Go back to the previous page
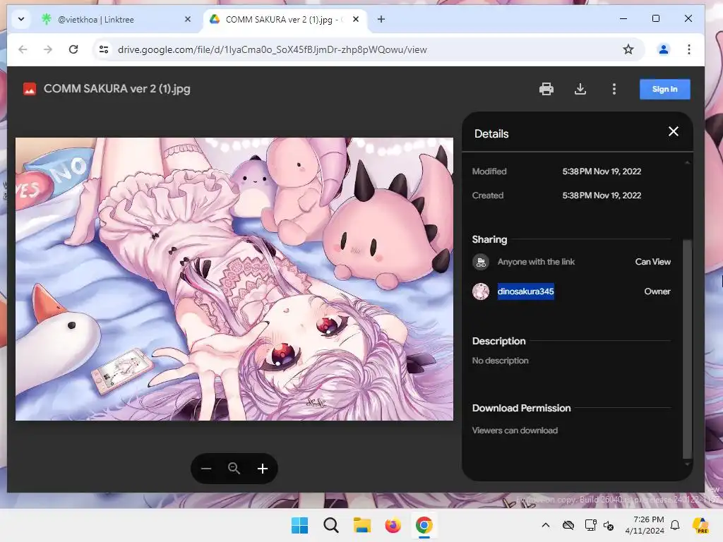723x542 pixels. click(x=23, y=49)
